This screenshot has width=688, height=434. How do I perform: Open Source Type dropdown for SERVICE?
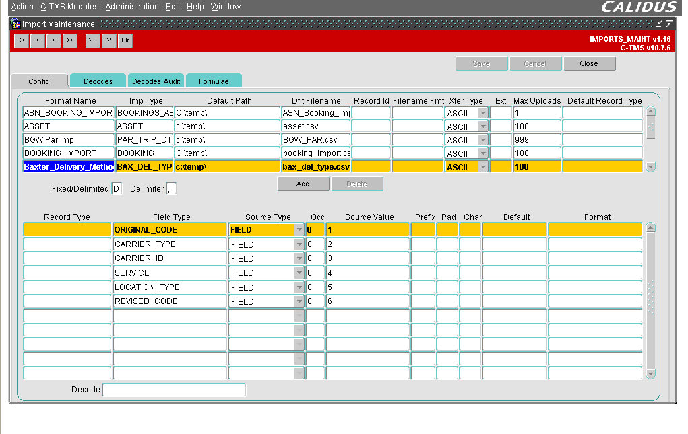(x=299, y=273)
